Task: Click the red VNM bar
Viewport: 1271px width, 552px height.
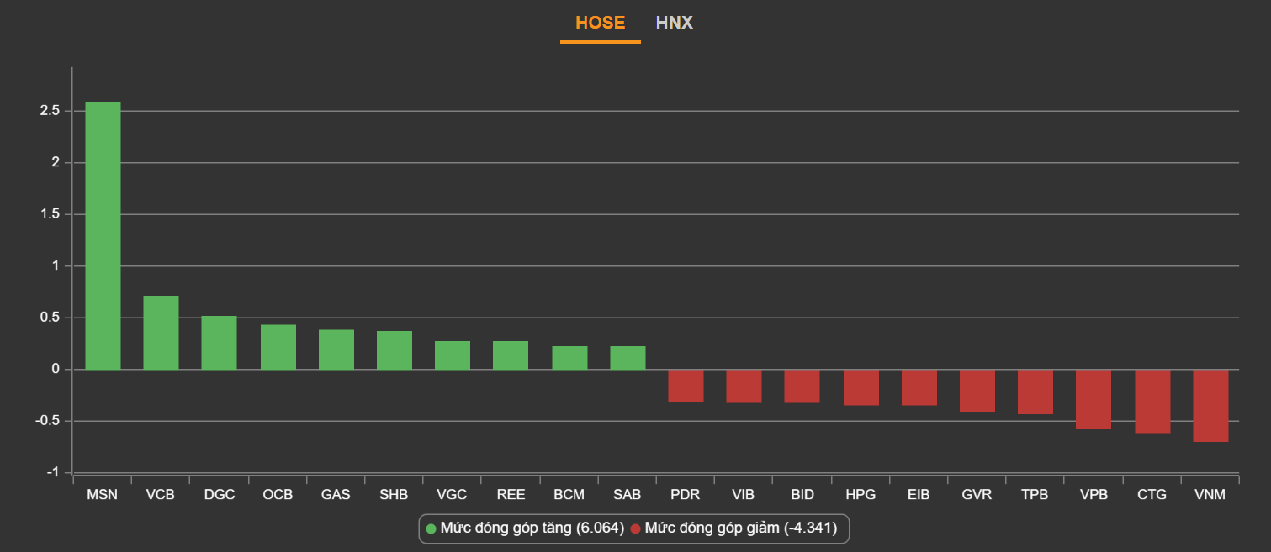Action: point(1210,405)
